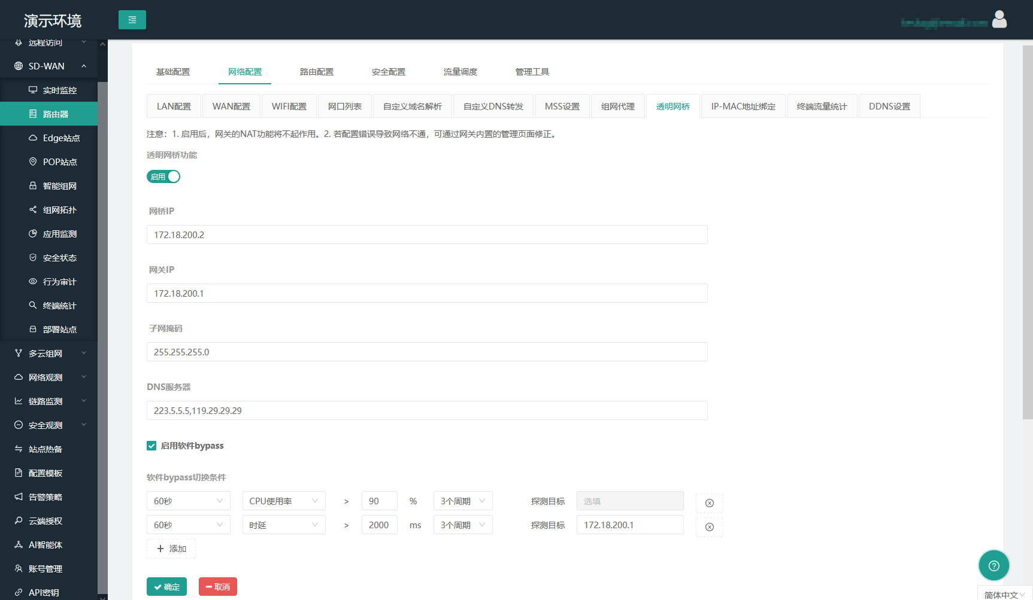The height and width of the screenshot is (600, 1033).
Task: Expand the 安全观测 sidebar section
Action: click(x=84, y=425)
